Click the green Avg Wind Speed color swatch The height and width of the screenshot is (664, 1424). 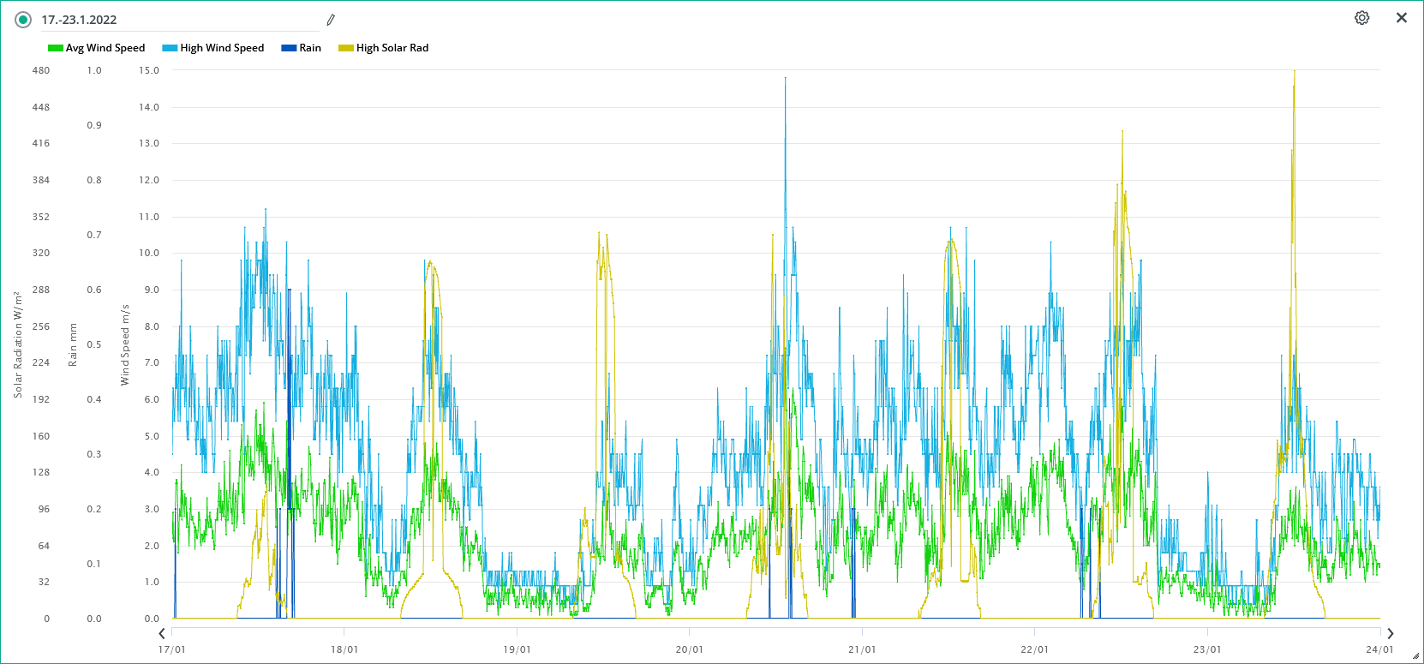(56, 48)
